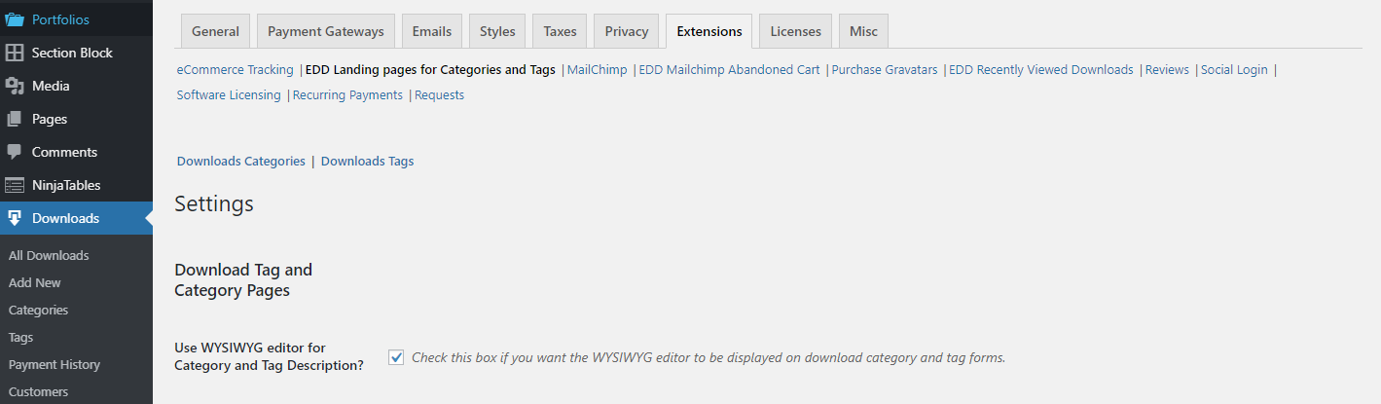The image size is (1381, 404).
Task: Open Payment History submenu item
Action: point(55,365)
